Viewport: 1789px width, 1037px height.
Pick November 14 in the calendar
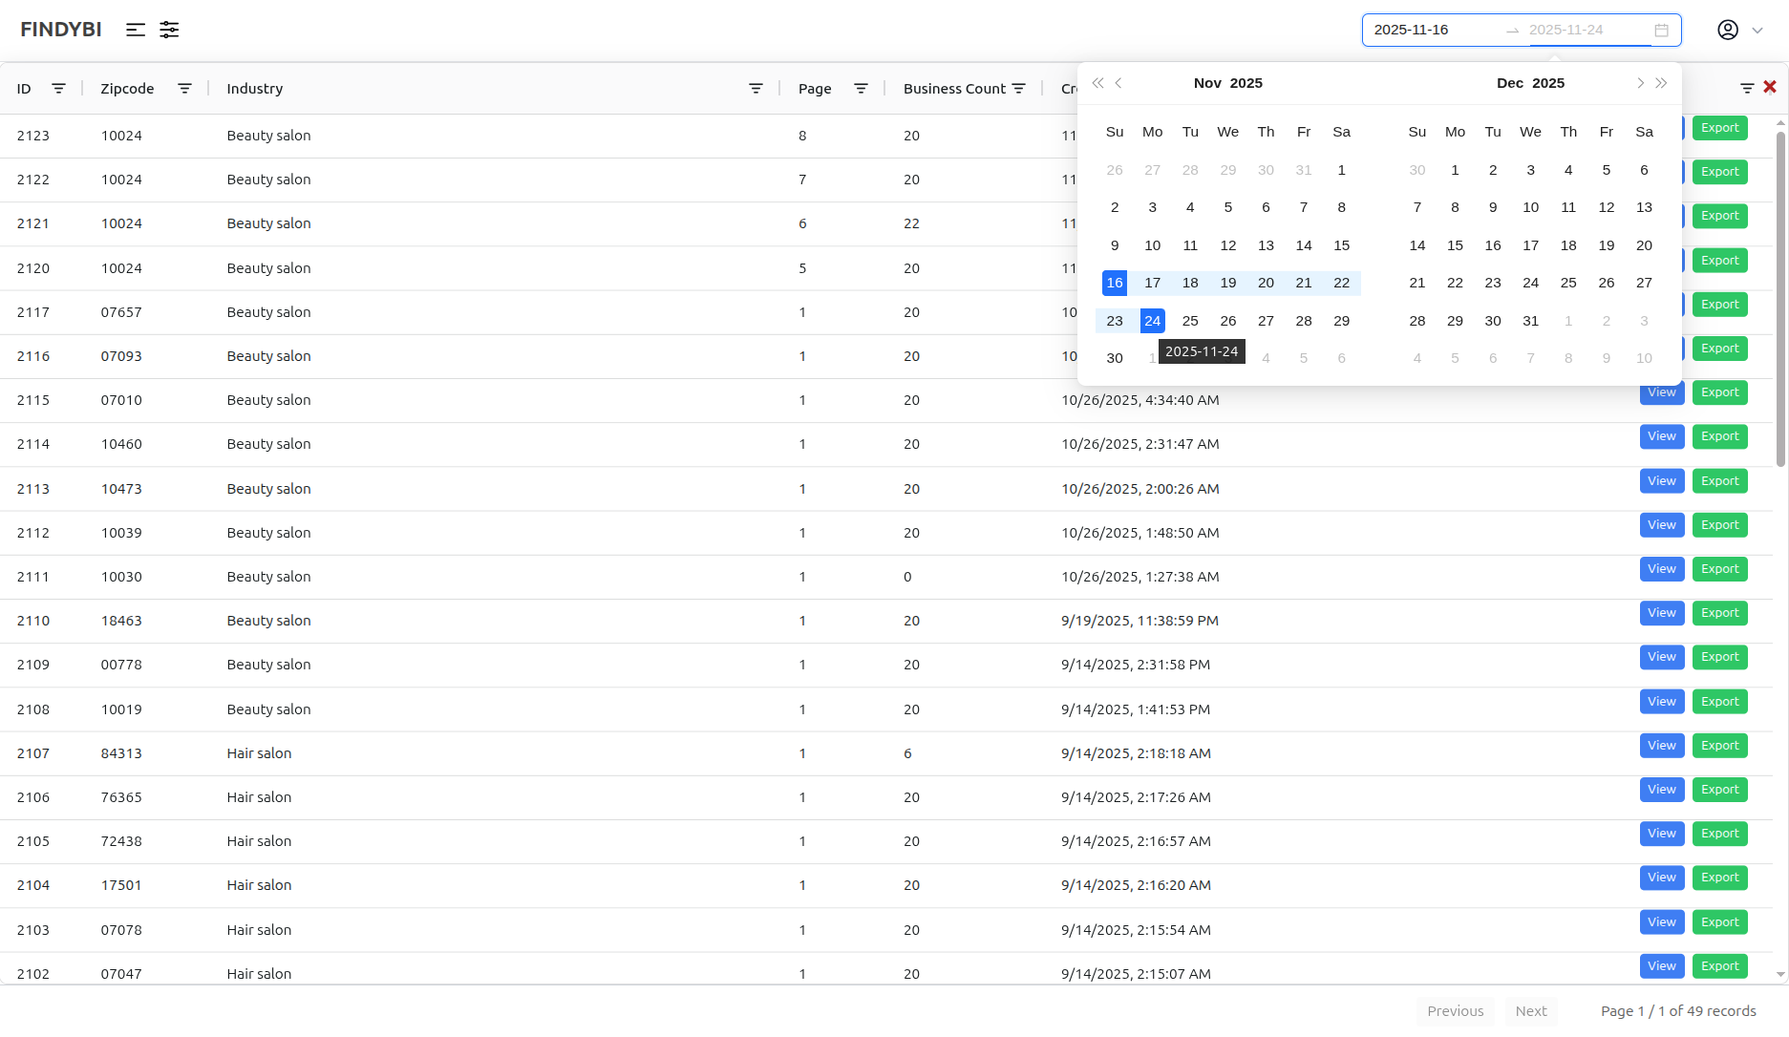pyautogui.click(x=1304, y=245)
